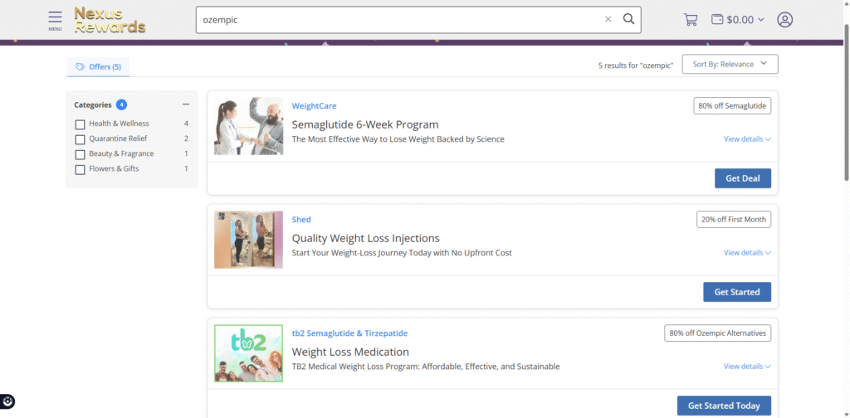
Task: Click the page vertical scrollbar
Action: [846, 103]
